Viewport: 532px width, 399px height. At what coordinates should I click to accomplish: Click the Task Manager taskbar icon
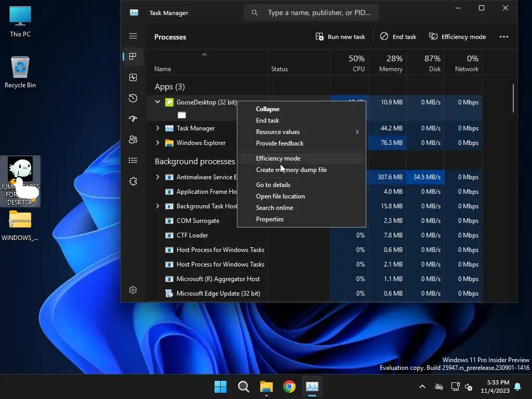coord(312,387)
